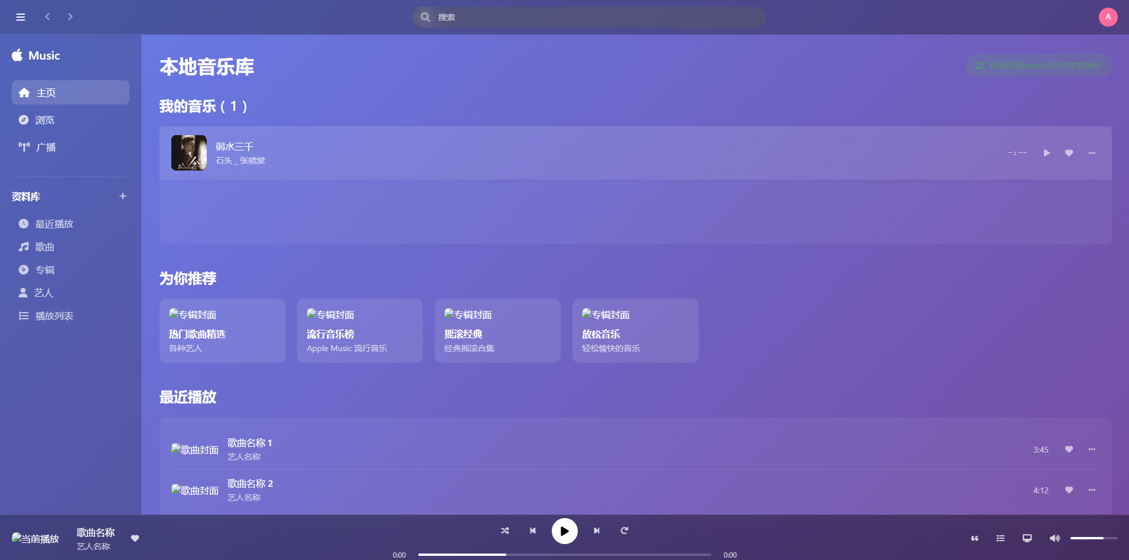Play the song 弱水三千
The width and height of the screenshot is (1129, 560).
pos(1046,153)
